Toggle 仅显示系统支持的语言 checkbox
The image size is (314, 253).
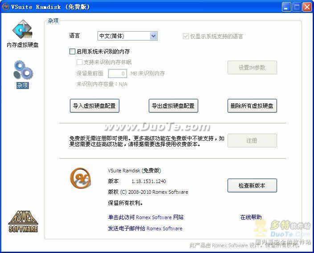point(186,36)
